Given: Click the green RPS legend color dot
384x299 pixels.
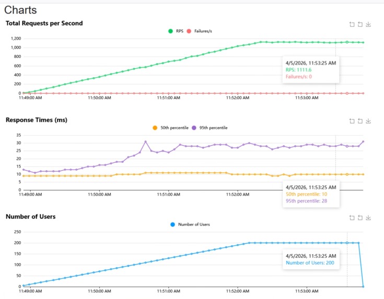Looking at the screenshot, I should (x=170, y=31).
